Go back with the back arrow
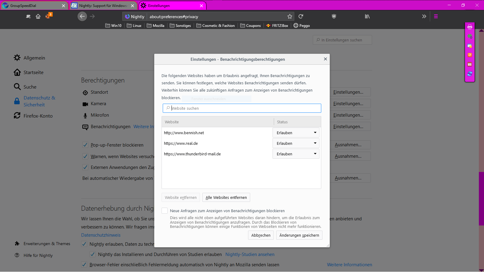484x272 pixels. tap(82, 17)
